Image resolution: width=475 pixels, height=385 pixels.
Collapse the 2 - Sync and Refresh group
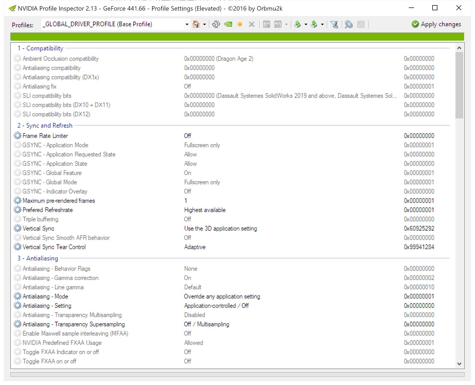click(x=45, y=125)
